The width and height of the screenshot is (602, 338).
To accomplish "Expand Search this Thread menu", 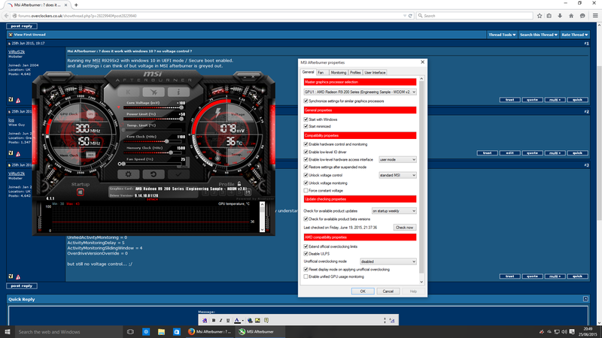I will (x=538, y=35).
